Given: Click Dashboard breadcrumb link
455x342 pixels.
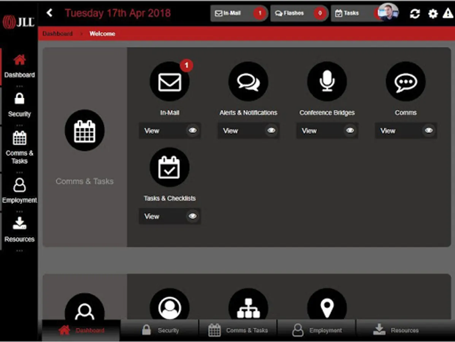Looking at the screenshot, I should click(57, 34).
